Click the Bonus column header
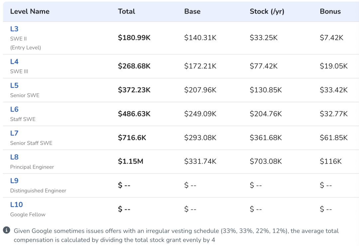 330,11
